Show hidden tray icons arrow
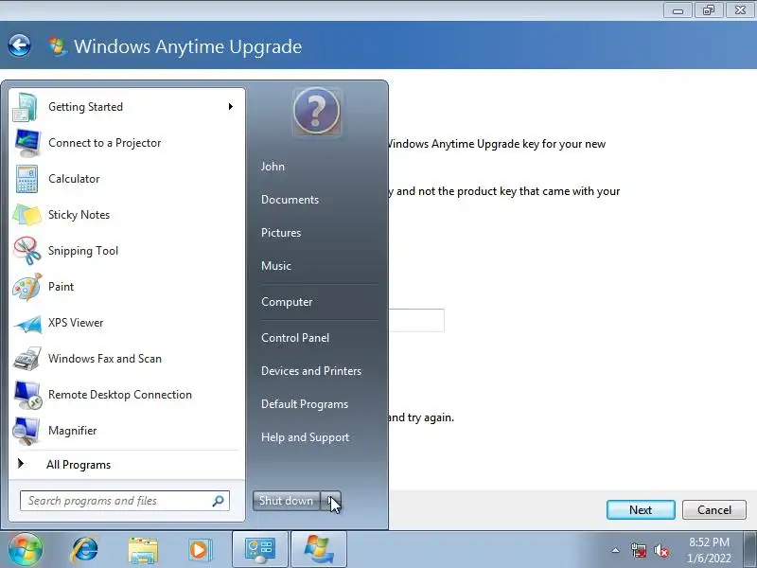The width and height of the screenshot is (757, 568). tap(616, 550)
